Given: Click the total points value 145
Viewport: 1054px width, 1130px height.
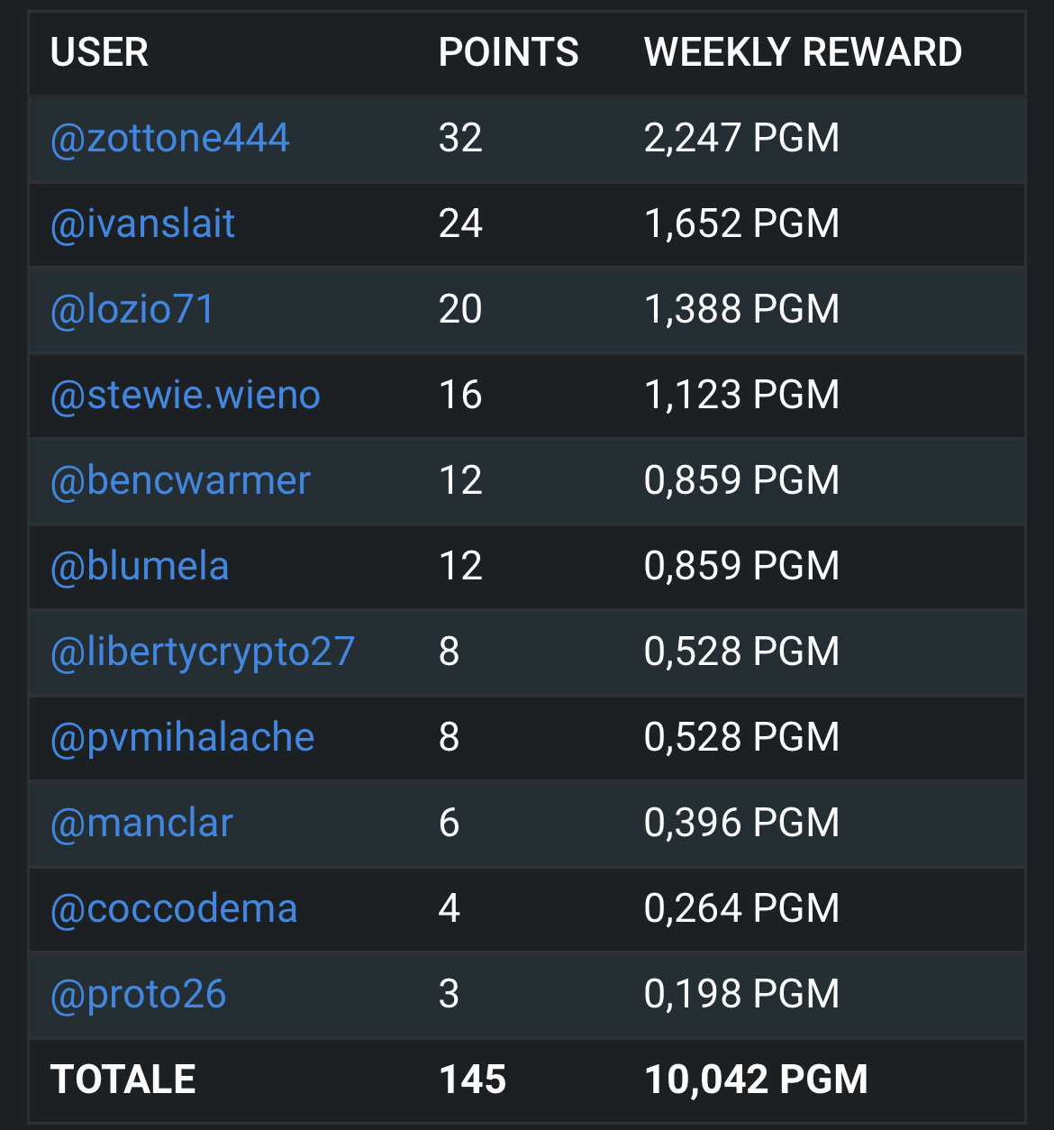Looking at the screenshot, I should coord(473,1080).
